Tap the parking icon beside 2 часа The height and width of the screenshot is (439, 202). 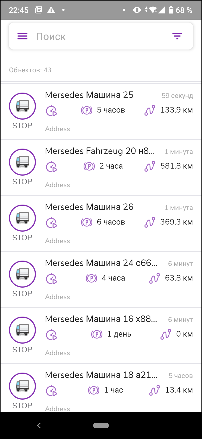click(89, 166)
